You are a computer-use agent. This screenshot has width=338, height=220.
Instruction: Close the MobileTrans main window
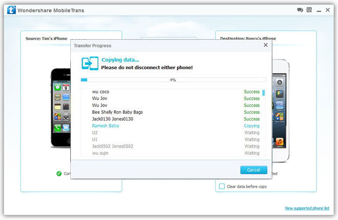(x=328, y=10)
